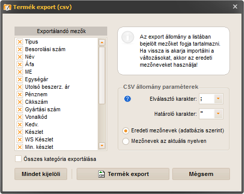The height and width of the screenshot is (194, 244).
Task: Toggle the WS Készlet checkbox
Action: click(20, 139)
